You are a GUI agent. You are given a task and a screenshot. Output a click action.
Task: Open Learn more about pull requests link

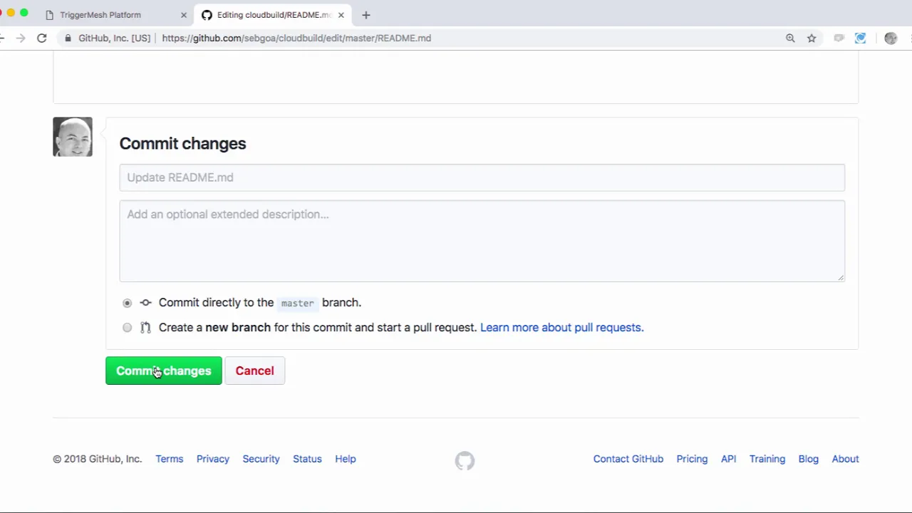click(x=561, y=328)
